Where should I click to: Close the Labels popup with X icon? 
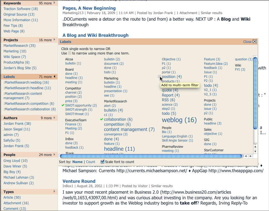click(x=255, y=41)
